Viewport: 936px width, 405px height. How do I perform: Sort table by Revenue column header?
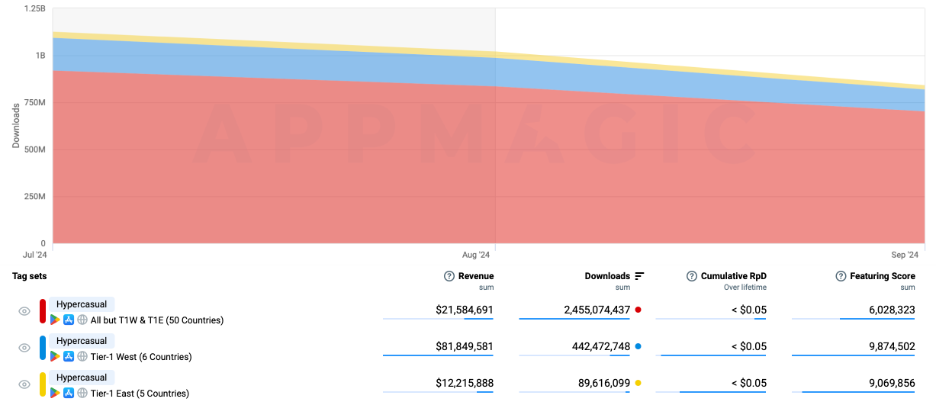coord(475,276)
